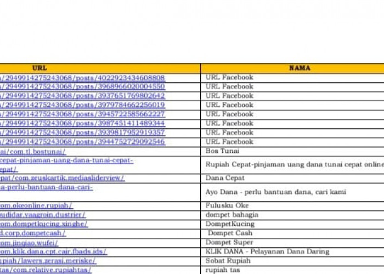Select the dompet bahagia name cell

pyautogui.click(x=292, y=215)
